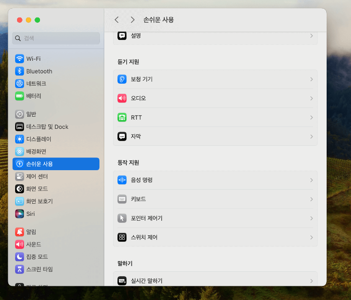Select Bluetooth label in sidebar

click(39, 71)
